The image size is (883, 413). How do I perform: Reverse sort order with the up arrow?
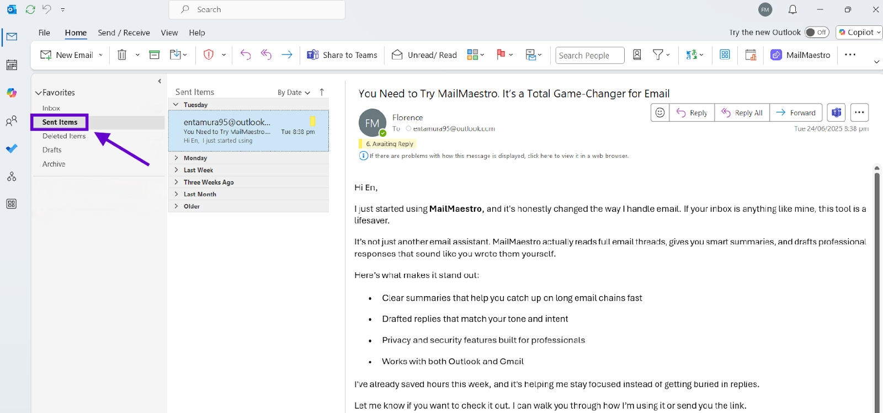pyautogui.click(x=322, y=92)
